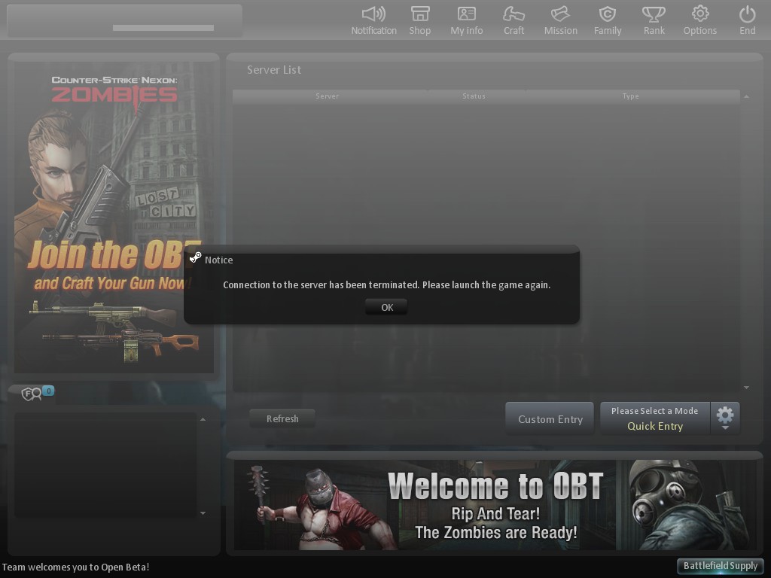The height and width of the screenshot is (578, 771).
Task: Check your Rank trophy screen
Action: (653, 19)
